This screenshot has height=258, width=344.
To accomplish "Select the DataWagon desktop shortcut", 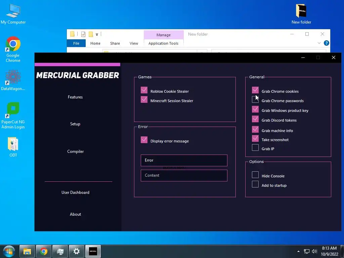I will tap(13, 80).
